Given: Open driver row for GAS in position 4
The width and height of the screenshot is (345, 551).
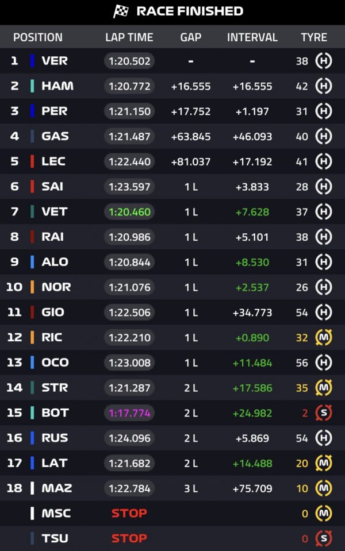Looking at the screenshot, I should (x=172, y=136).
